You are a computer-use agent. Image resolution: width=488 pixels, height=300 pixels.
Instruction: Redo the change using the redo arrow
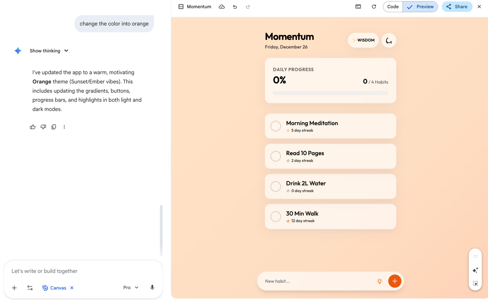click(x=248, y=7)
